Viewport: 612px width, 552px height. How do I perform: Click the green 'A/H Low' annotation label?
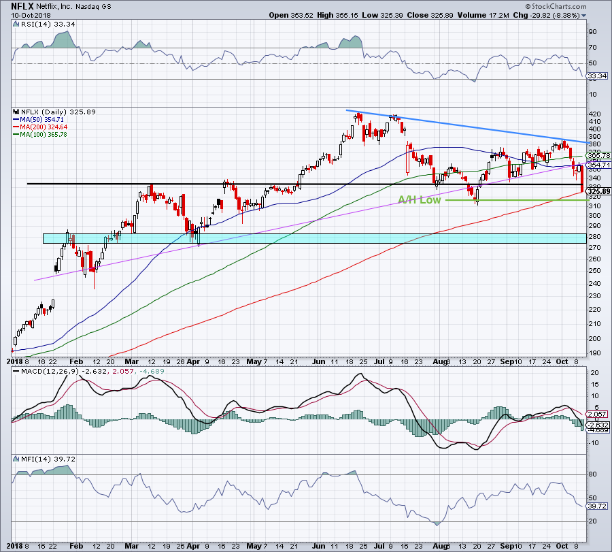420,199
